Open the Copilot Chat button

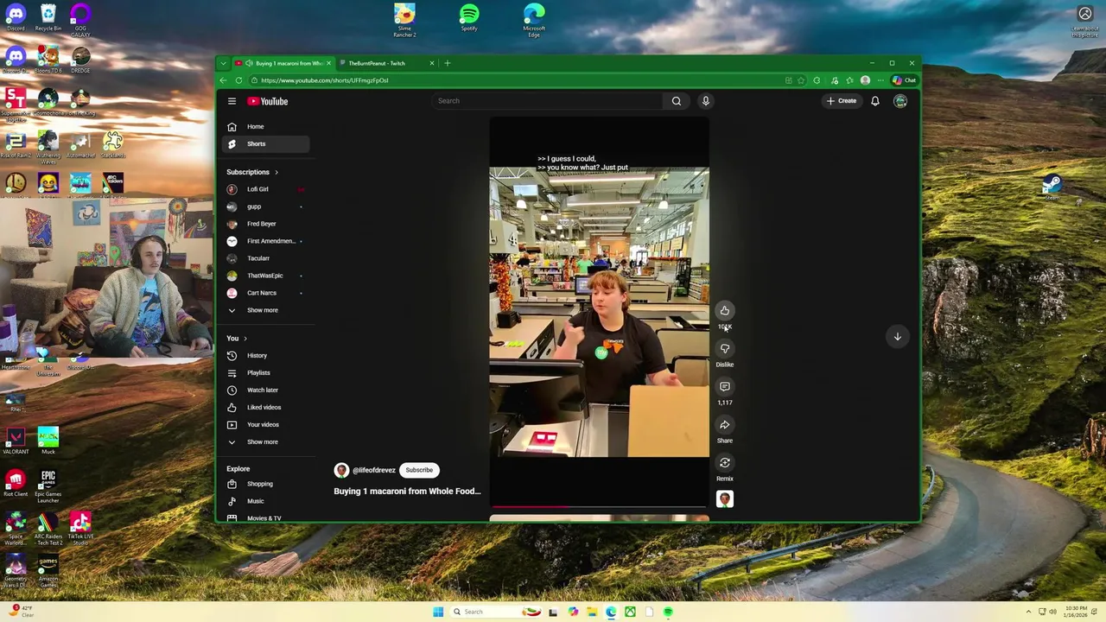point(905,80)
